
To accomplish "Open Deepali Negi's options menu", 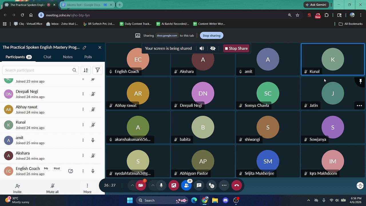I will click(83, 94).
